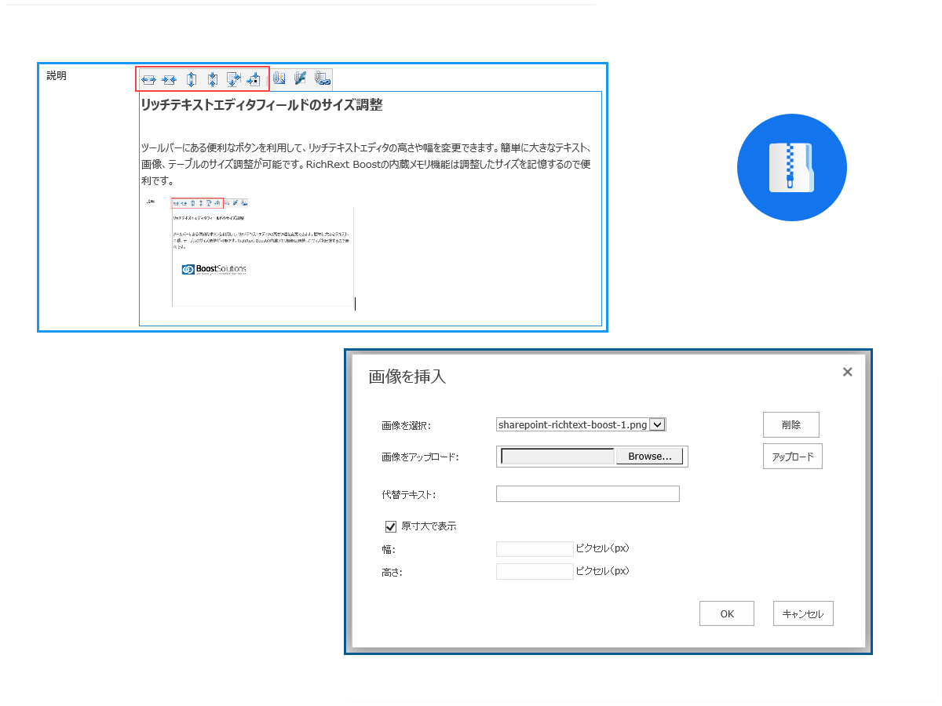
Task: Click the increase editor height icon
Action: (x=191, y=79)
